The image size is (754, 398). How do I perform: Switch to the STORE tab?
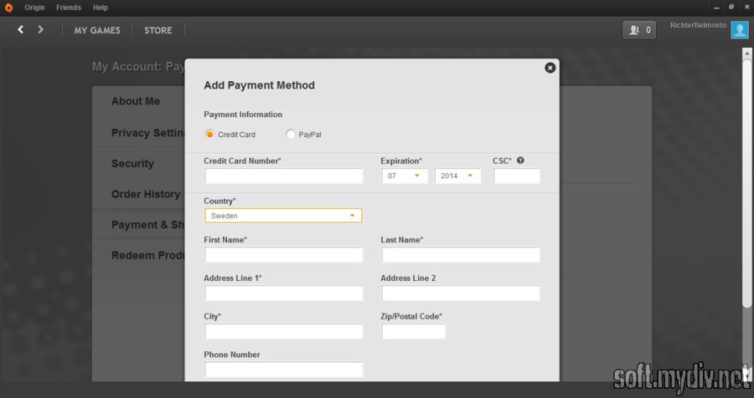[x=158, y=30]
